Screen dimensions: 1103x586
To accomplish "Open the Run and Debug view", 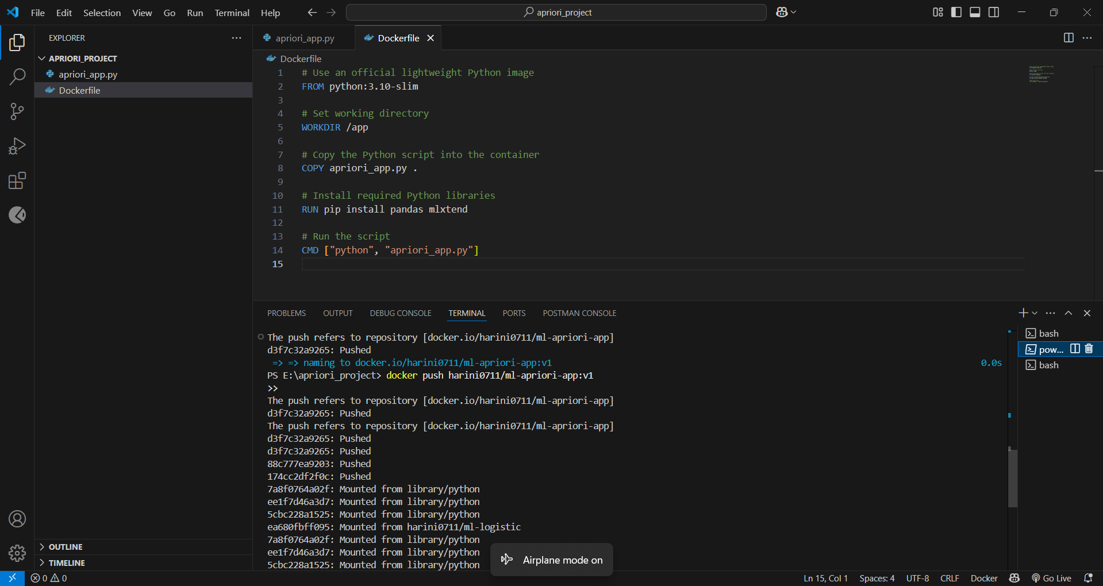I will pyautogui.click(x=17, y=146).
